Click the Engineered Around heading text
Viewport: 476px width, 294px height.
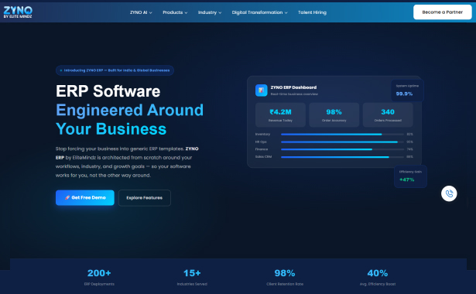coord(129,110)
